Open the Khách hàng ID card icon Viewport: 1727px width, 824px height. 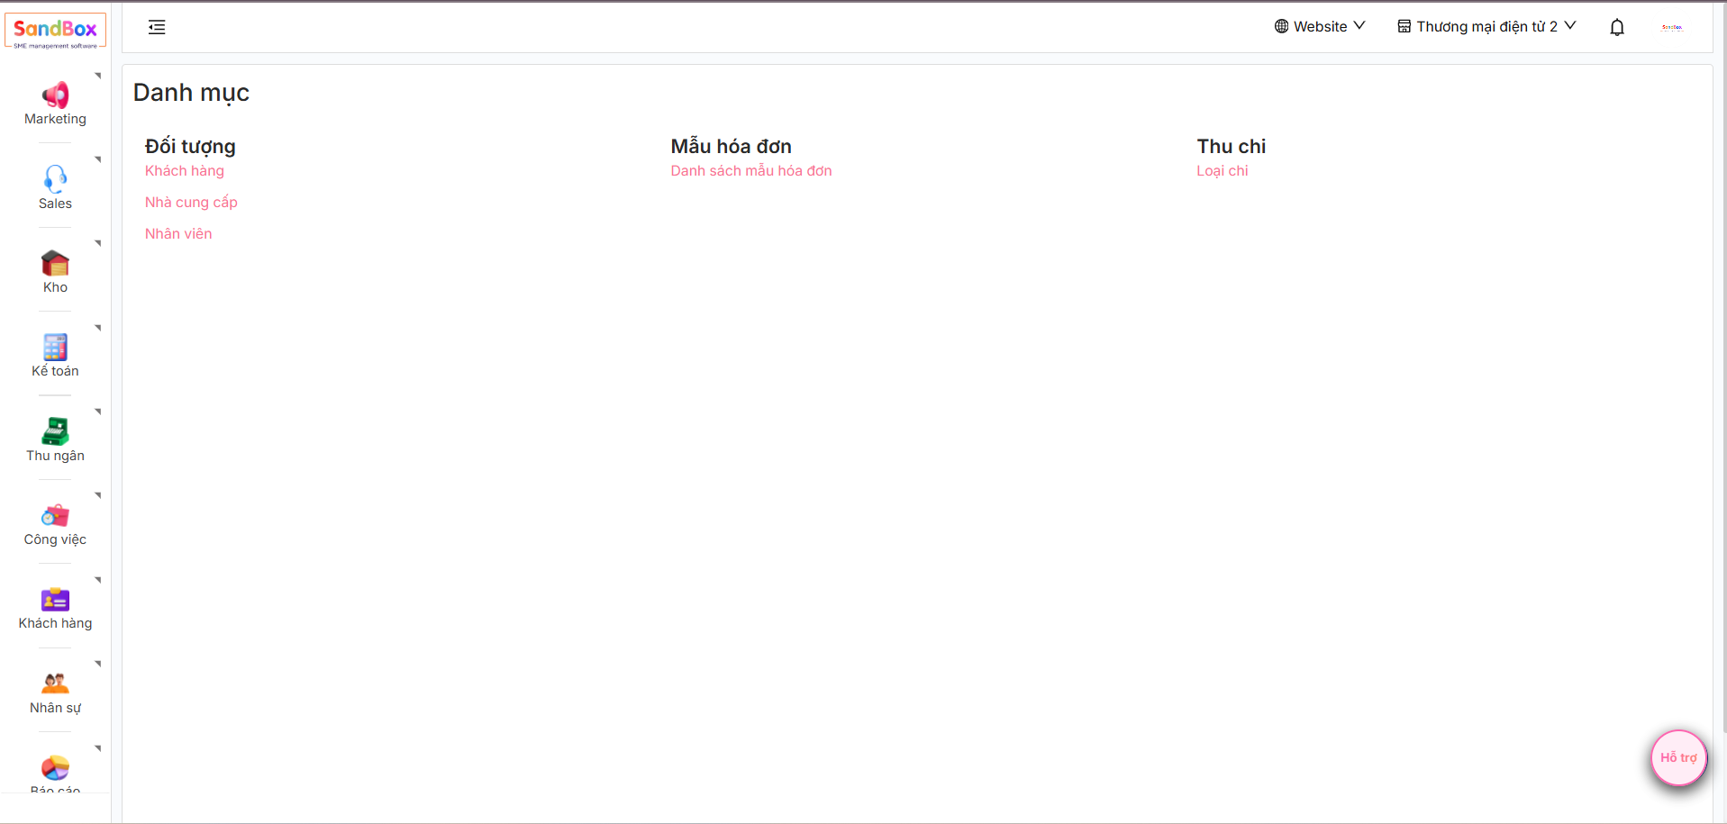(55, 600)
